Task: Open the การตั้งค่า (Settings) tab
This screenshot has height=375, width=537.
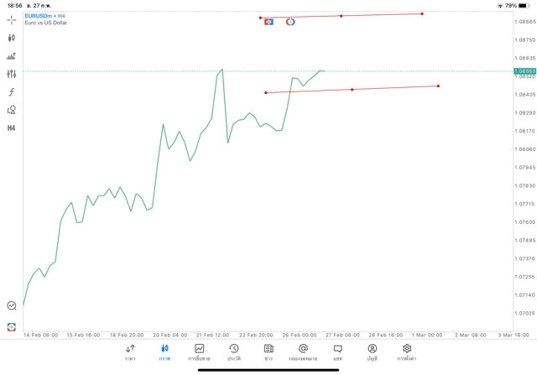Action: (x=407, y=352)
